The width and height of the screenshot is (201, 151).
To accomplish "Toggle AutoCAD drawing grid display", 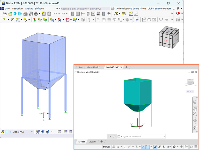I will 113,147.
